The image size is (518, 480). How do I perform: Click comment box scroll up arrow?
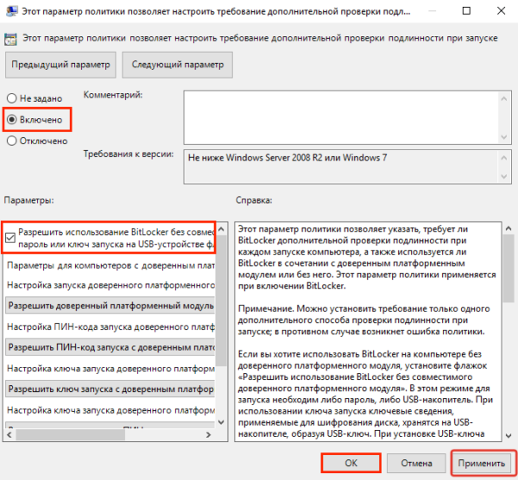[x=504, y=98]
